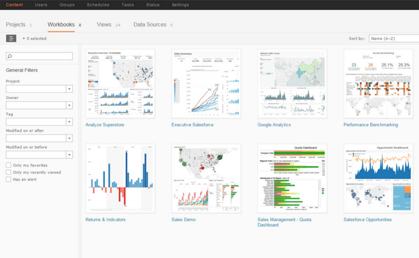The height and width of the screenshot is (258, 419).
Task: Expand the Tag filter dropdown
Action: tap(69, 122)
